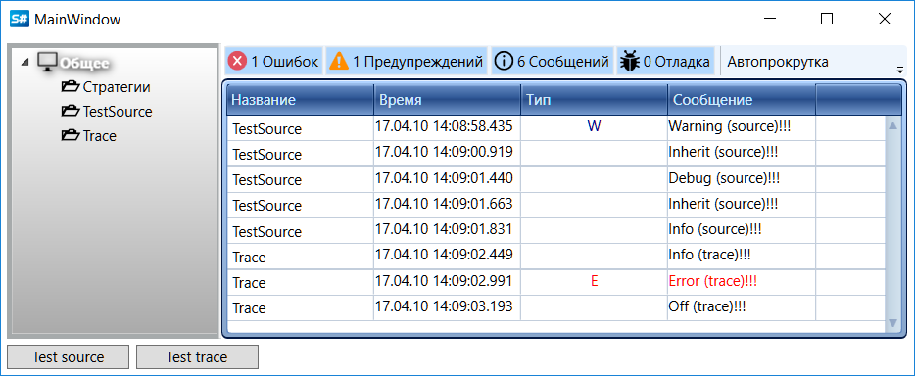
Task: Click the W type cell
Action: [x=594, y=126]
